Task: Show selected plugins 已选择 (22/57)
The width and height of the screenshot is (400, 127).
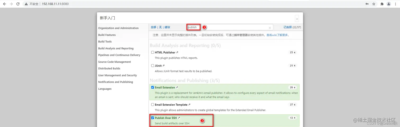Action: (292, 27)
